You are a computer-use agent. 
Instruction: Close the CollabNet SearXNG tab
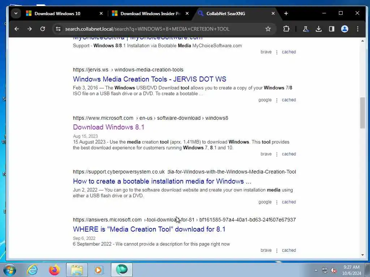tap(273, 13)
